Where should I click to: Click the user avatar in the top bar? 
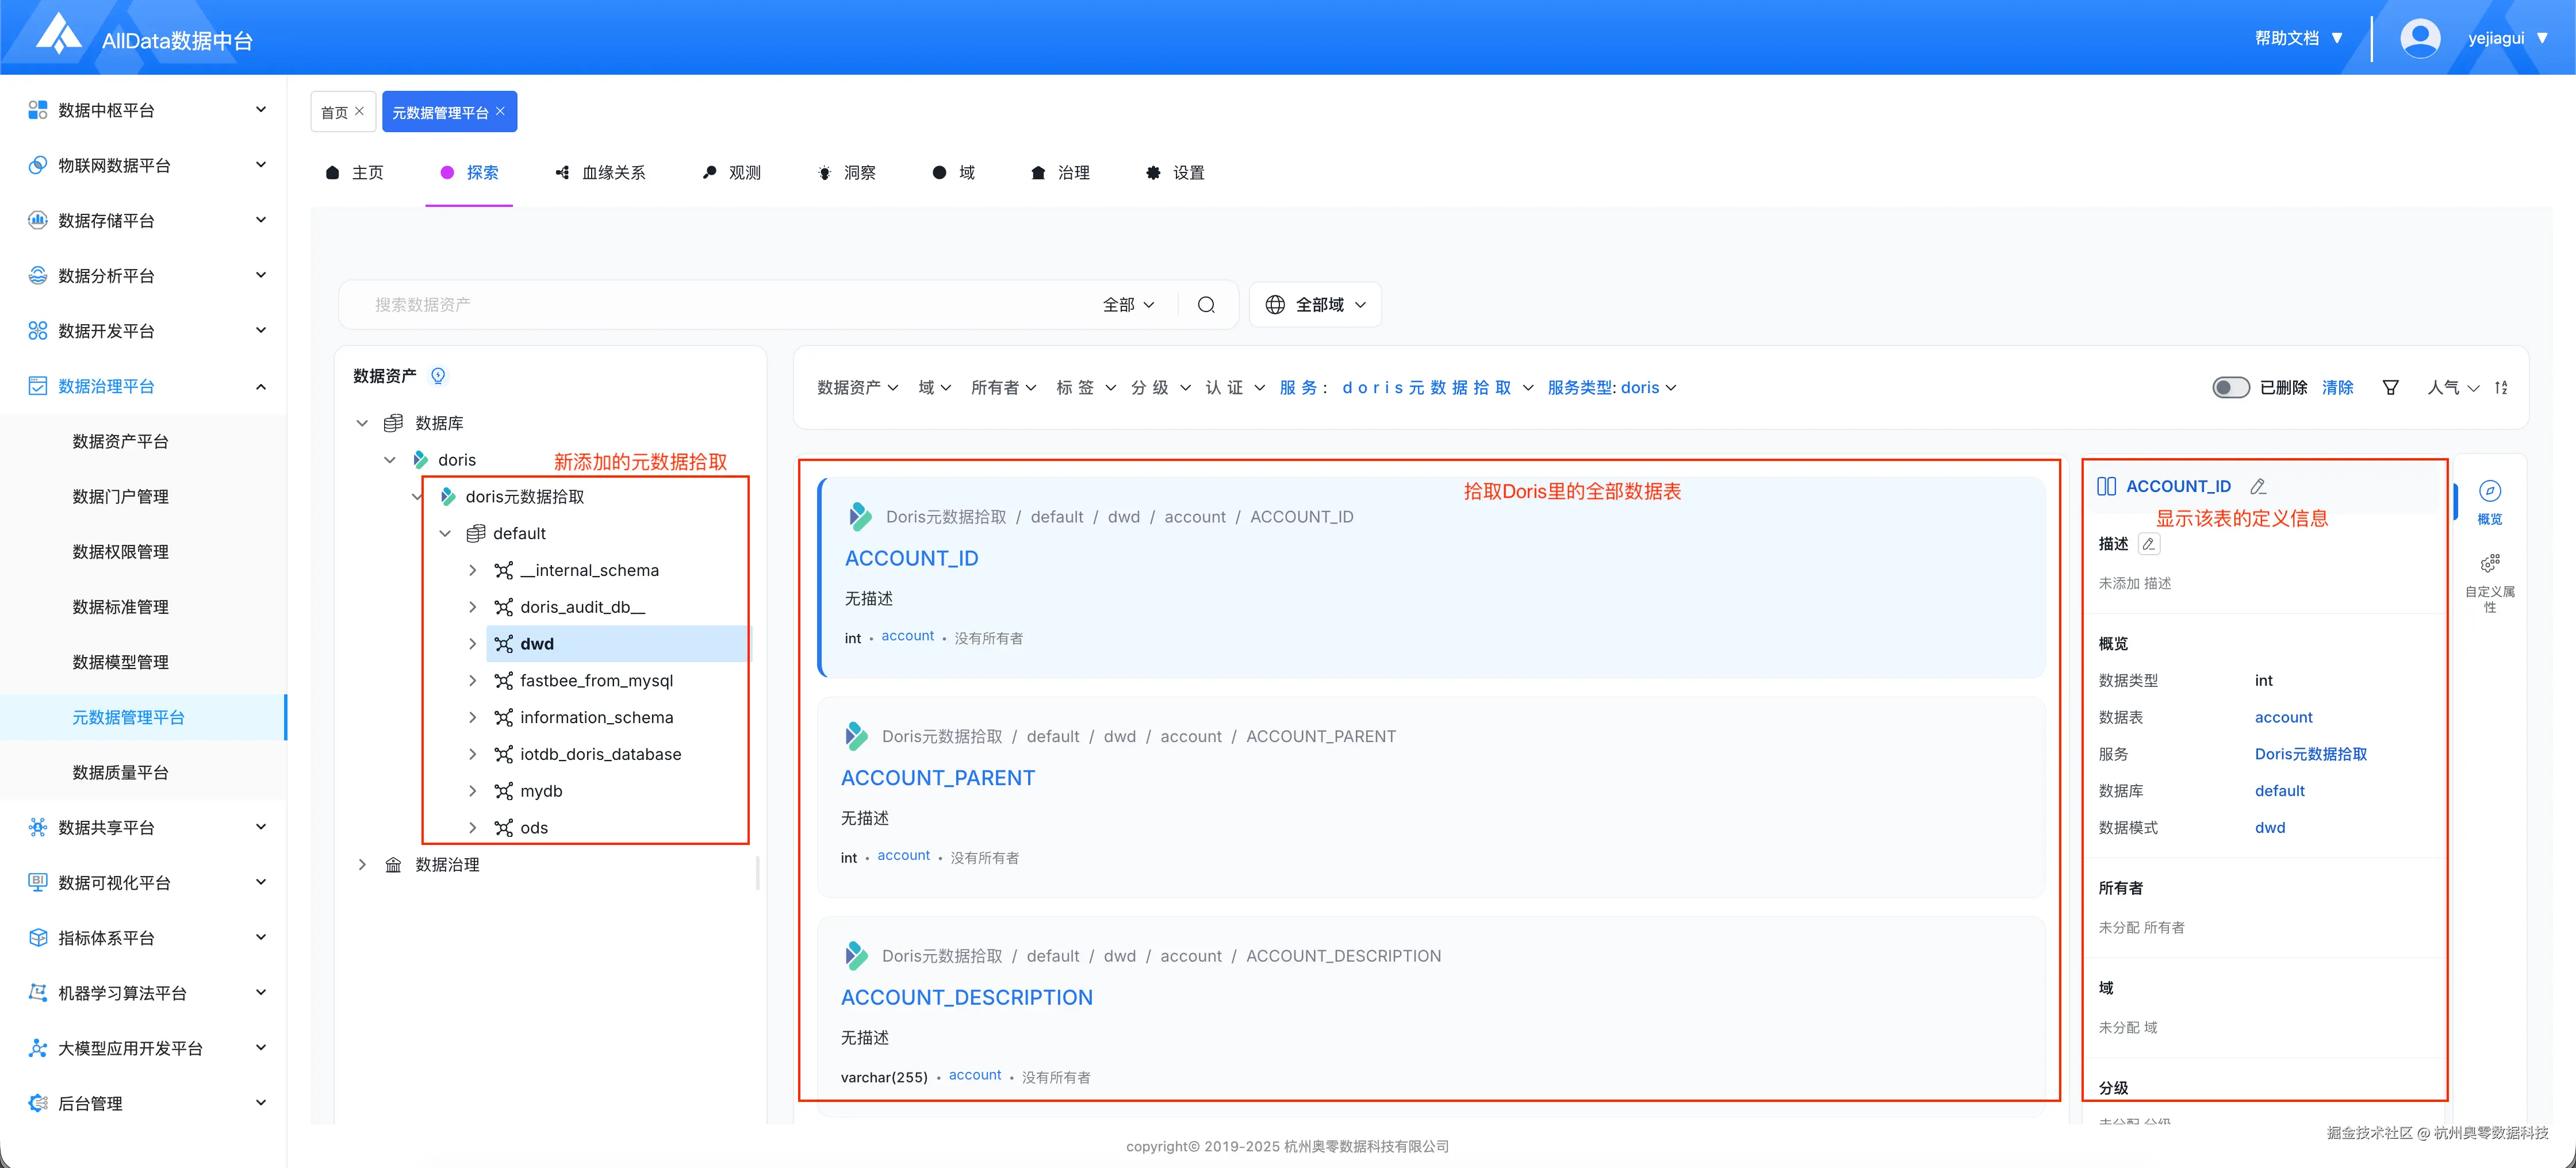2420,37
